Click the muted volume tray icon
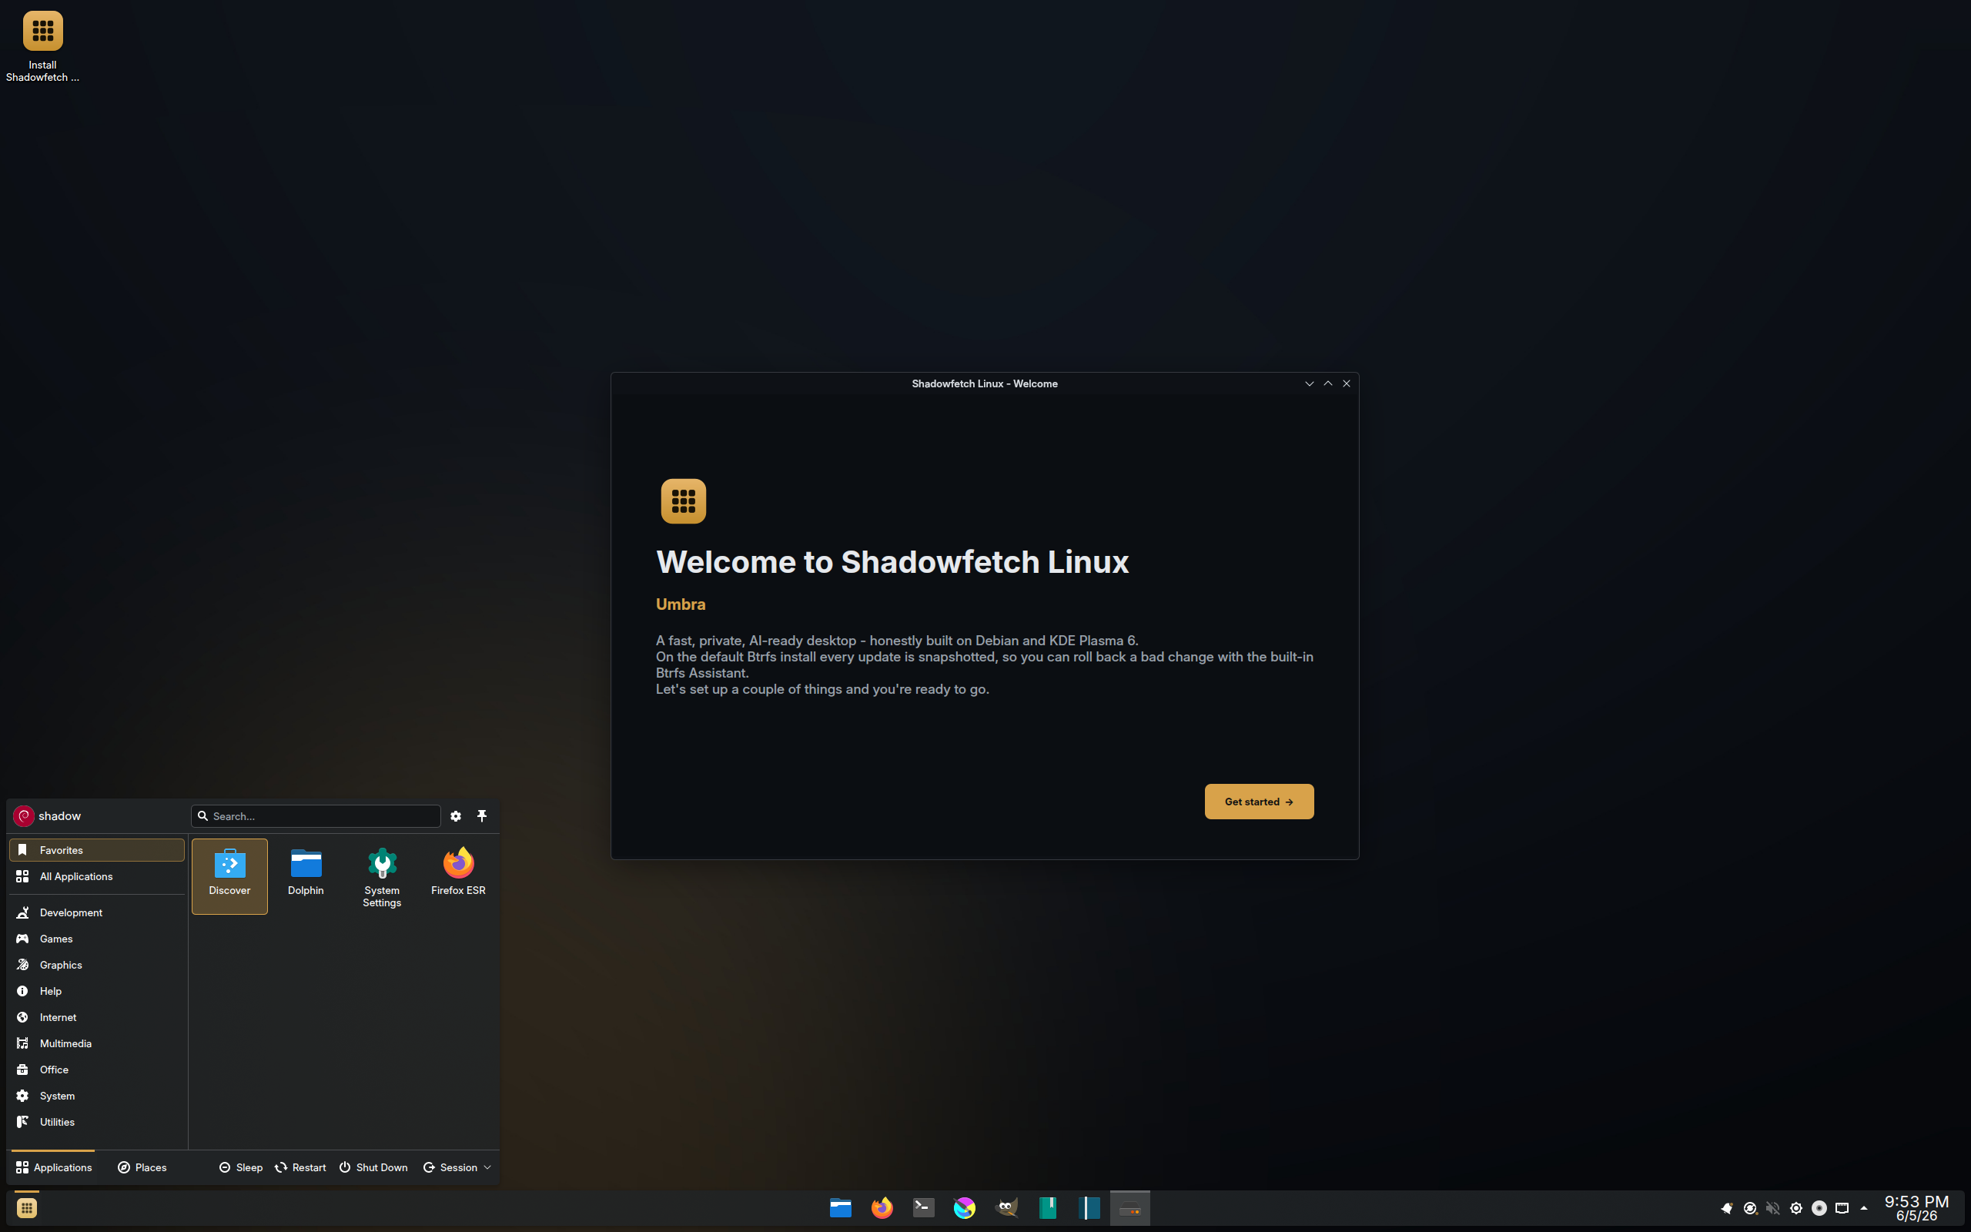This screenshot has height=1232, width=1971. click(x=1772, y=1208)
